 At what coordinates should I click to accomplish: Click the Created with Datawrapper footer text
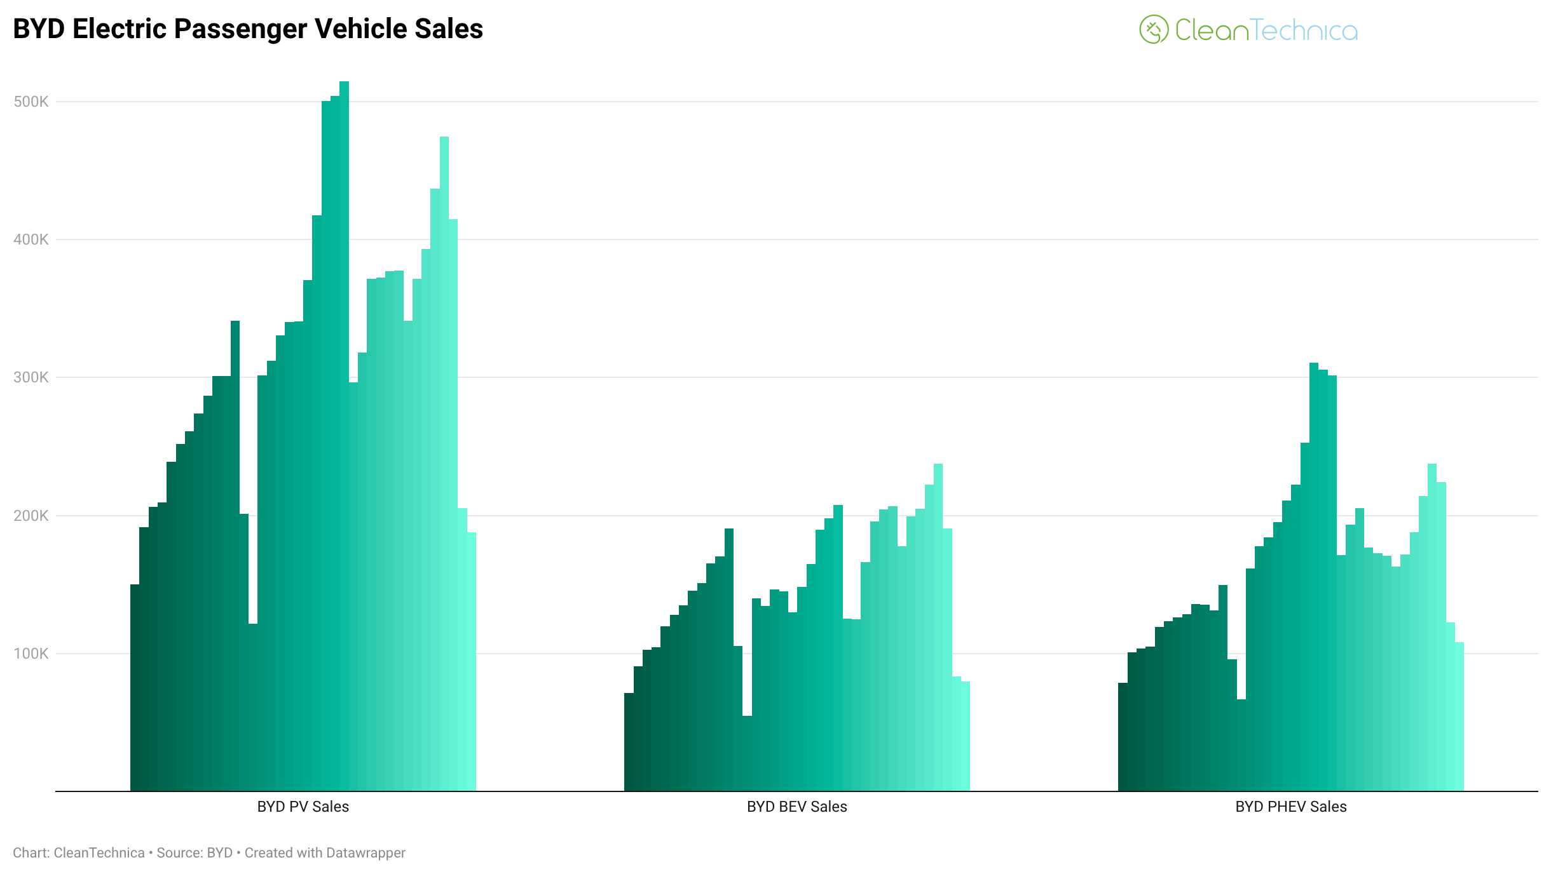[325, 853]
